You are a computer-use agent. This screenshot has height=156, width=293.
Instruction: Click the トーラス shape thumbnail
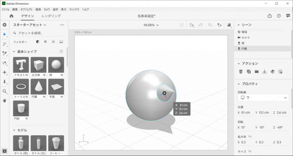(21, 87)
